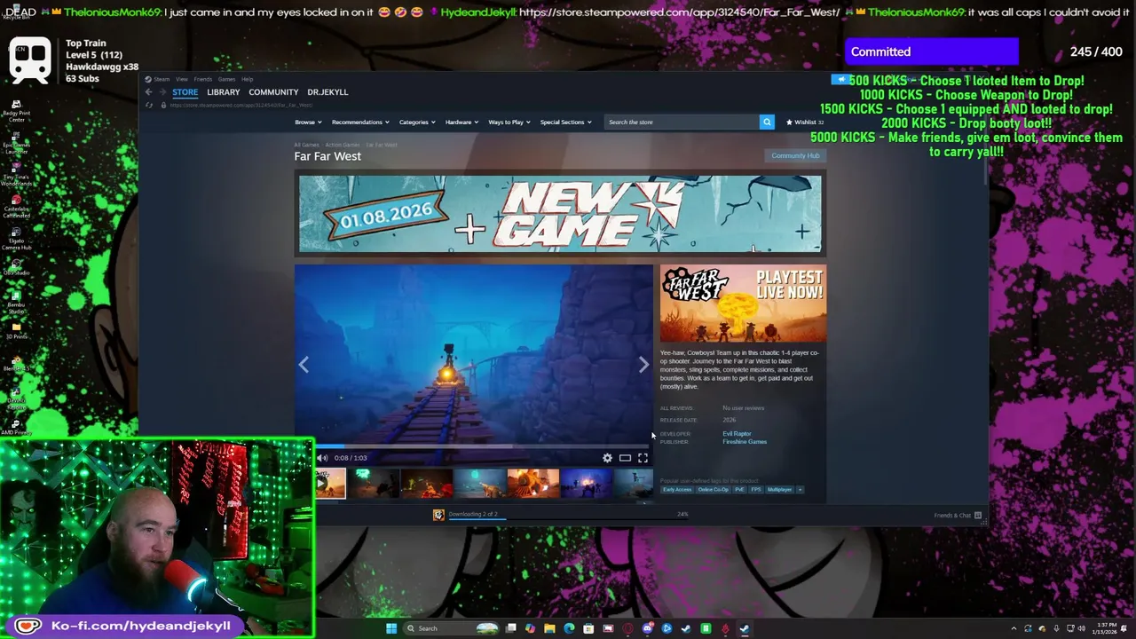Make the trailer video fullscreen
The image size is (1136, 639).
point(643,458)
